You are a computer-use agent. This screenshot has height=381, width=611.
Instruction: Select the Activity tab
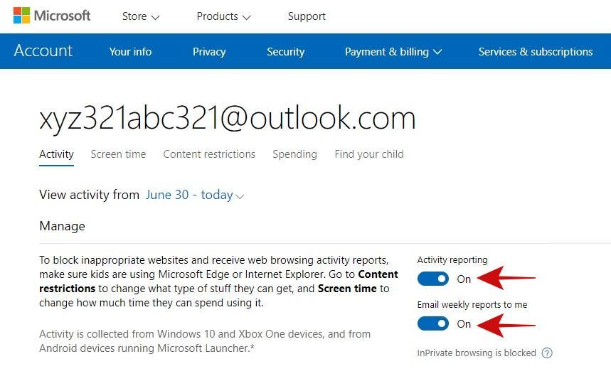tap(56, 154)
